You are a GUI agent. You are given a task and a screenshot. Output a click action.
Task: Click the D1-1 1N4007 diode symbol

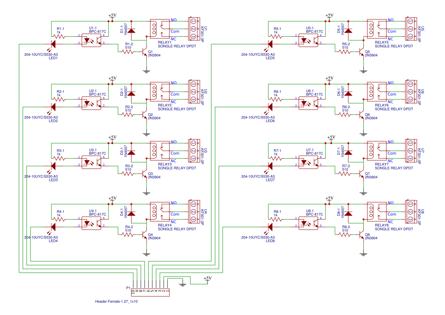(131, 30)
